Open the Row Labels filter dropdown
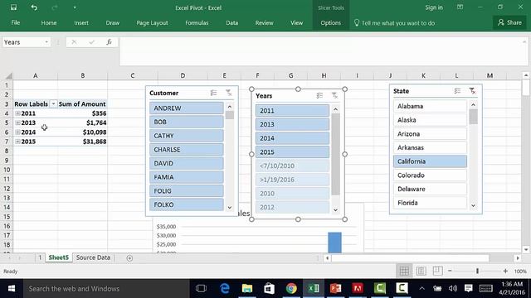This screenshot has height=298, width=531. pos(53,104)
